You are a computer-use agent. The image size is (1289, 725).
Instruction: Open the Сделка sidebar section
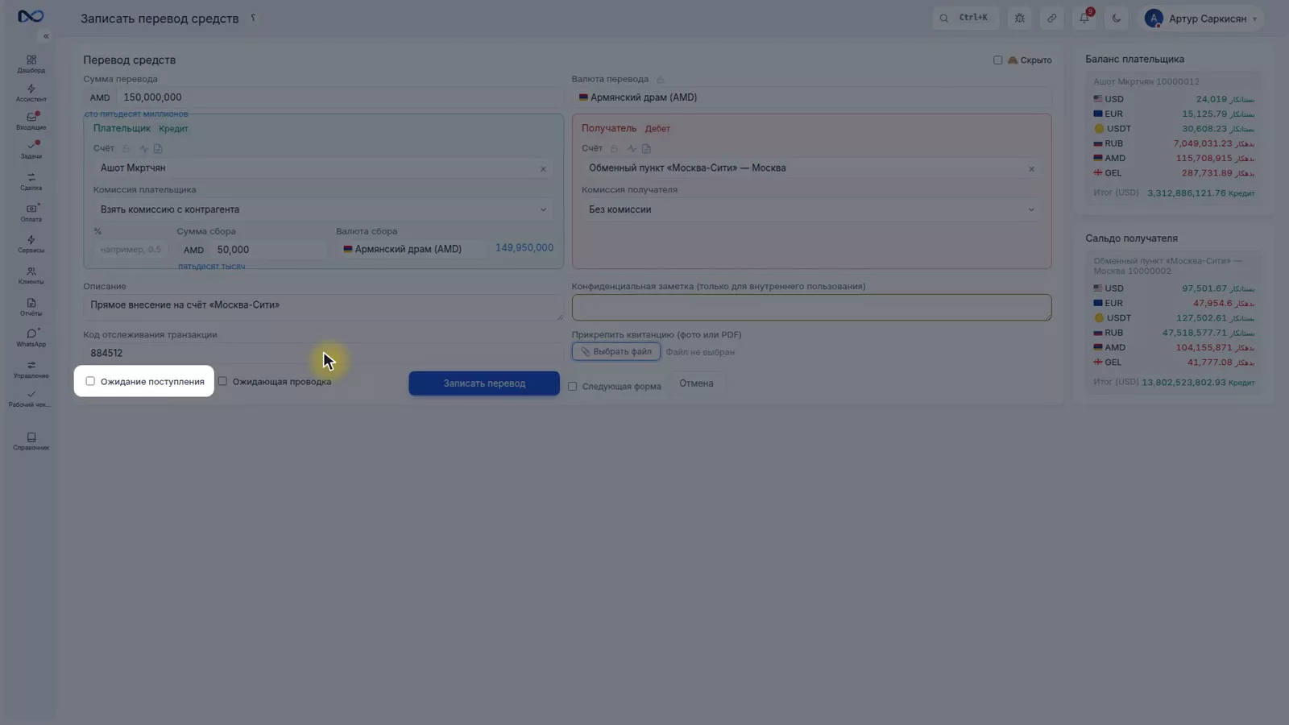pos(31,182)
